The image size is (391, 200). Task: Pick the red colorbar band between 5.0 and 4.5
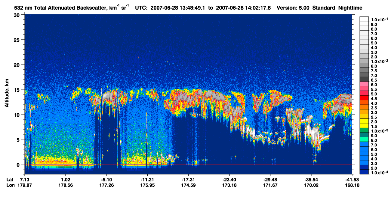tap(364, 97)
